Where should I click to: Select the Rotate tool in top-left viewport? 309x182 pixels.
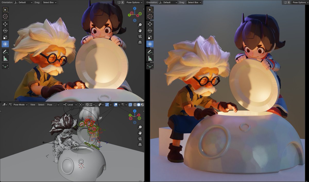coord(5,31)
